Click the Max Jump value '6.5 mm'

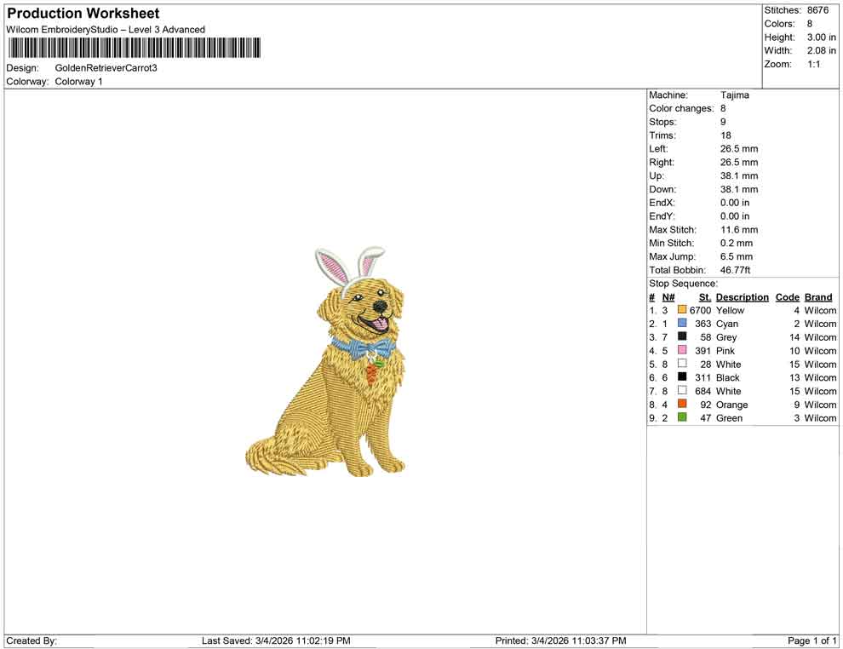[x=737, y=256]
